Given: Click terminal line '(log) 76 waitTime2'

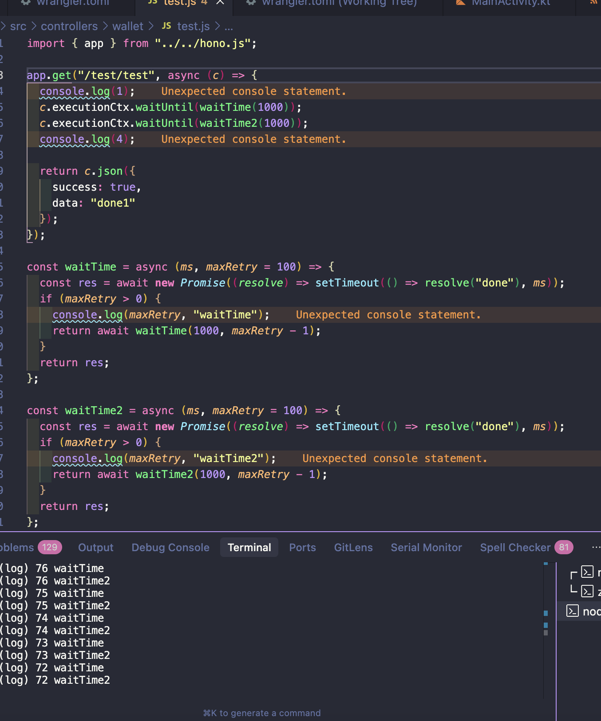Looking at the screenshot, I should point(55,581).
